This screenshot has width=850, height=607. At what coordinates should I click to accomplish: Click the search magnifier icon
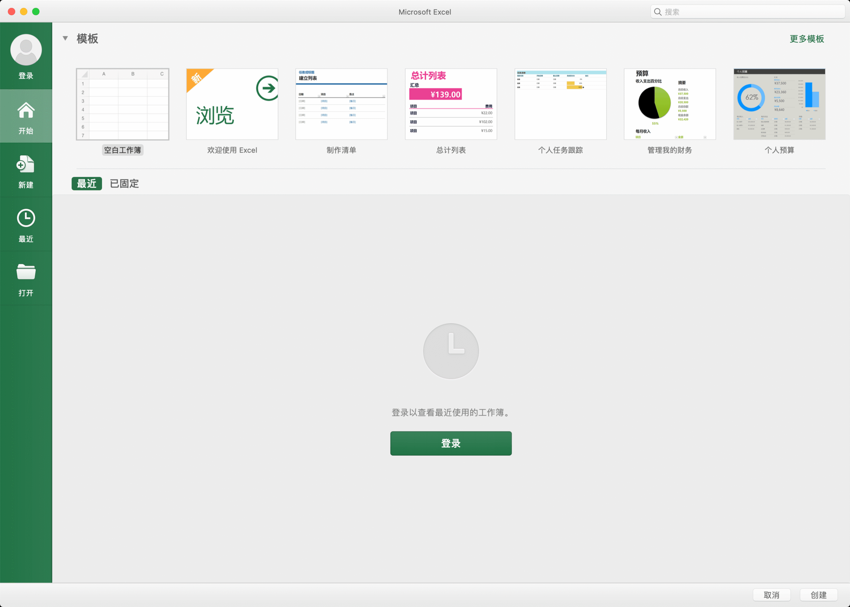[658, 12]
